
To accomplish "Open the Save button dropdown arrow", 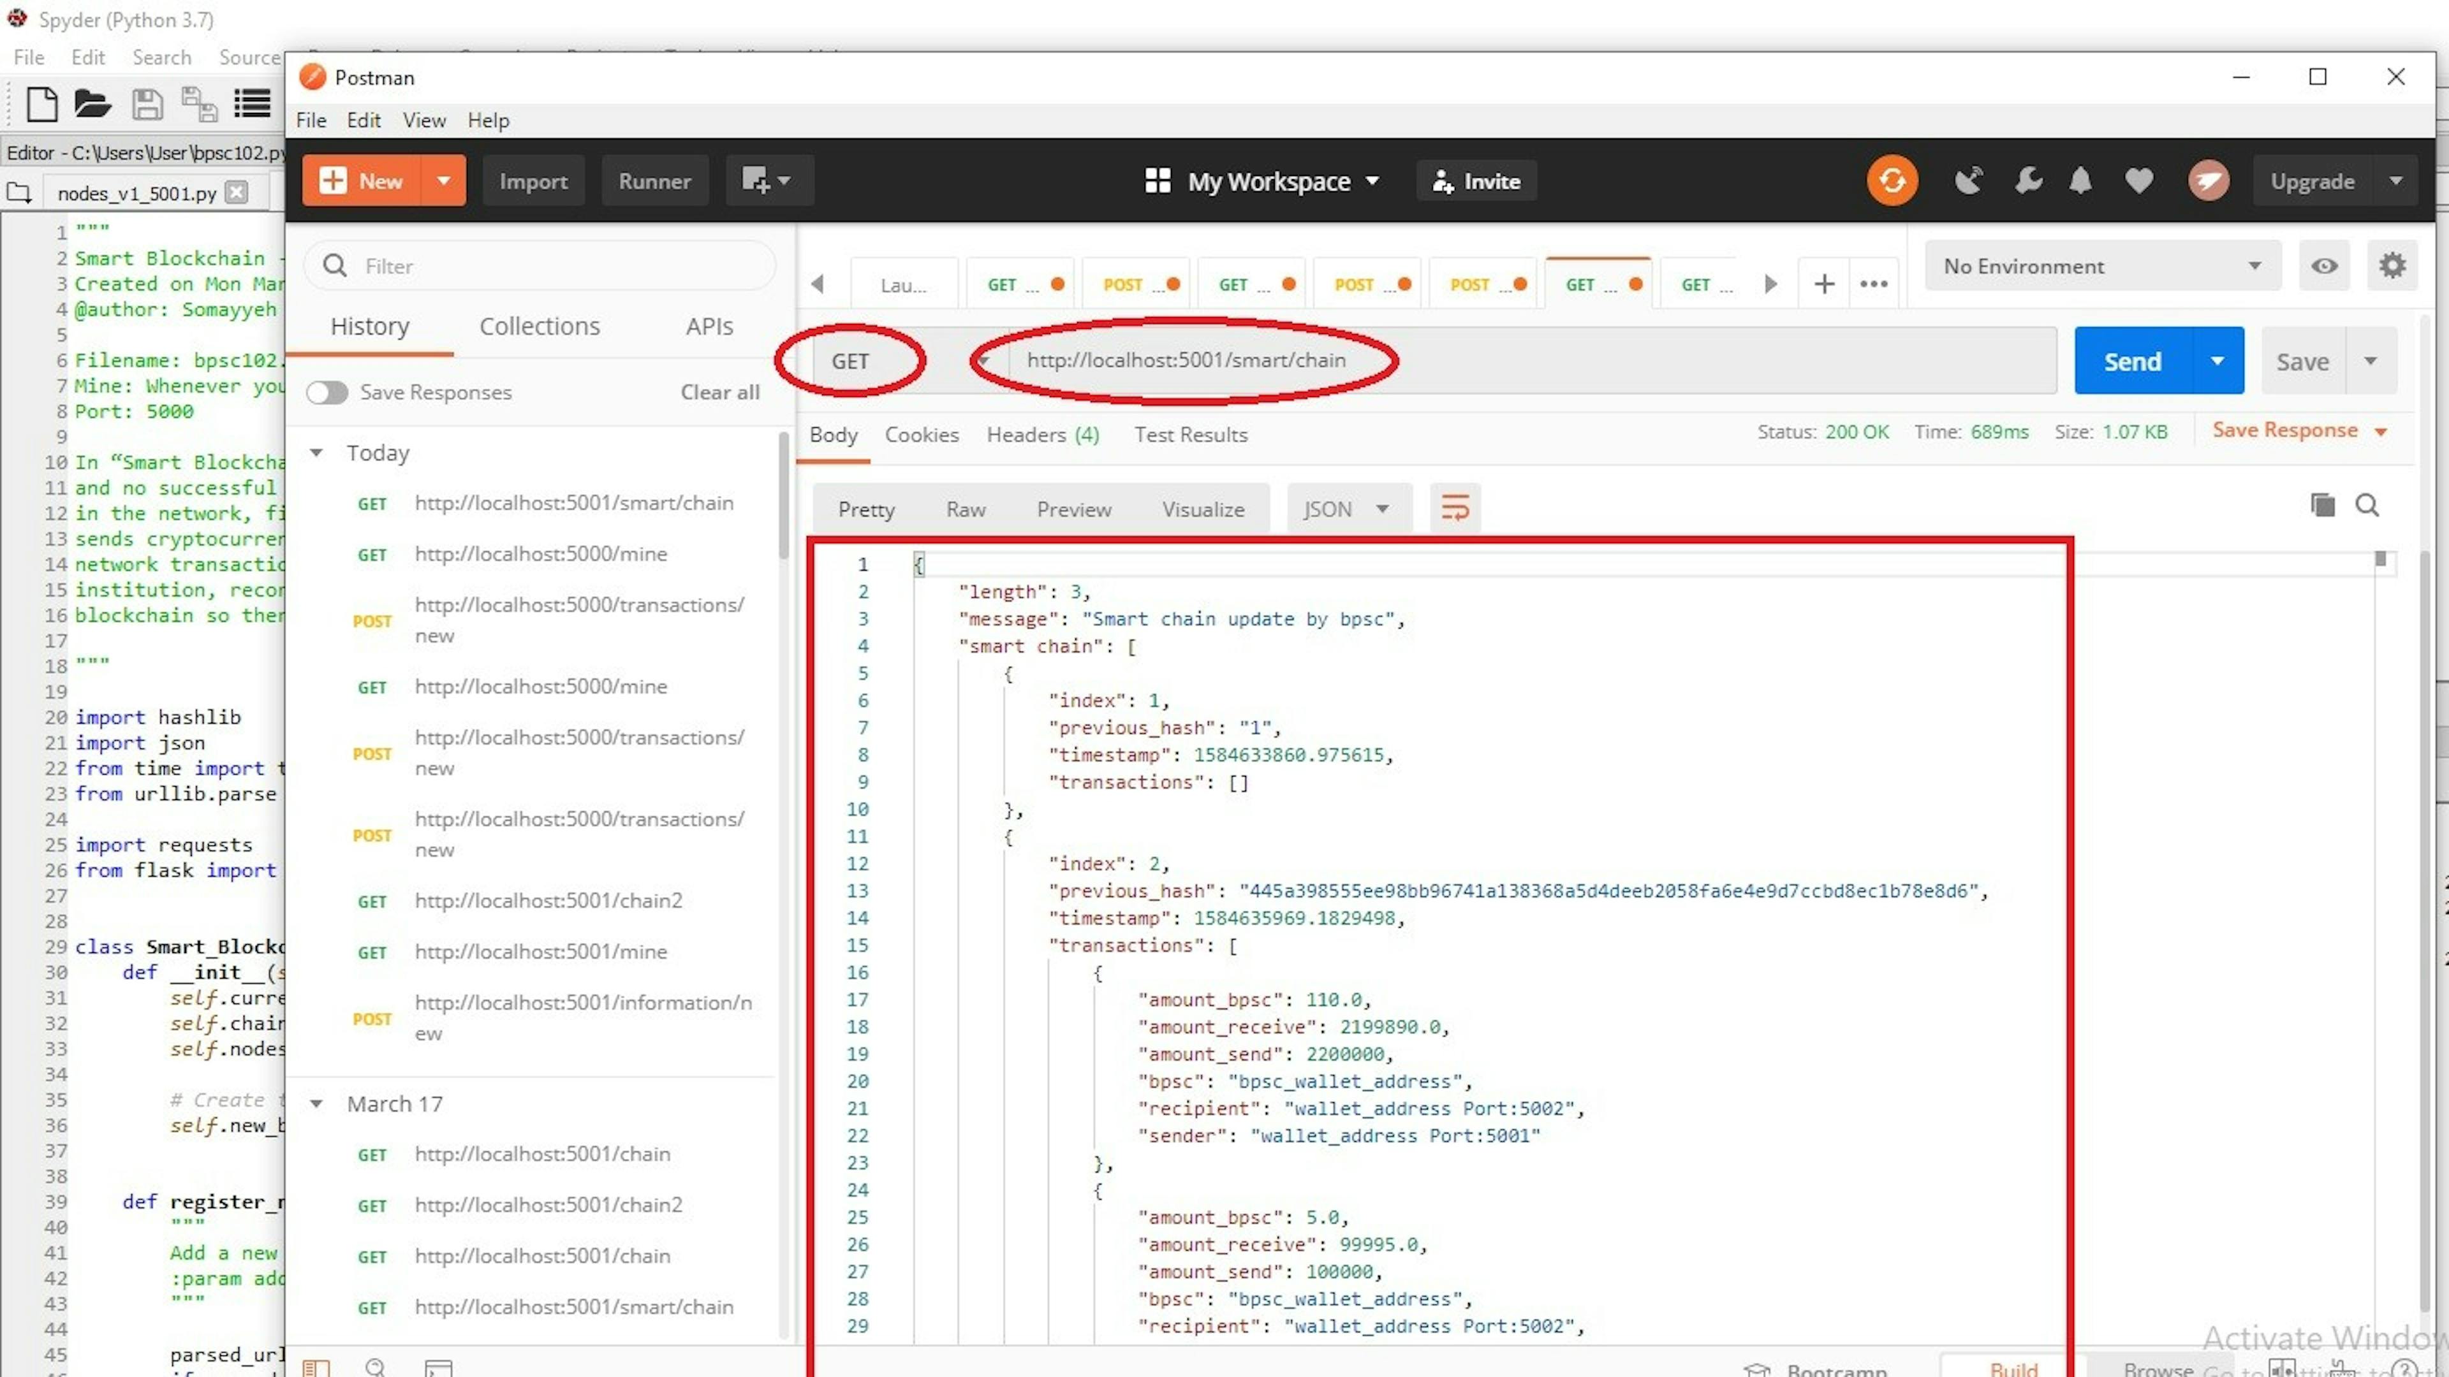I will click(2370, 361).
